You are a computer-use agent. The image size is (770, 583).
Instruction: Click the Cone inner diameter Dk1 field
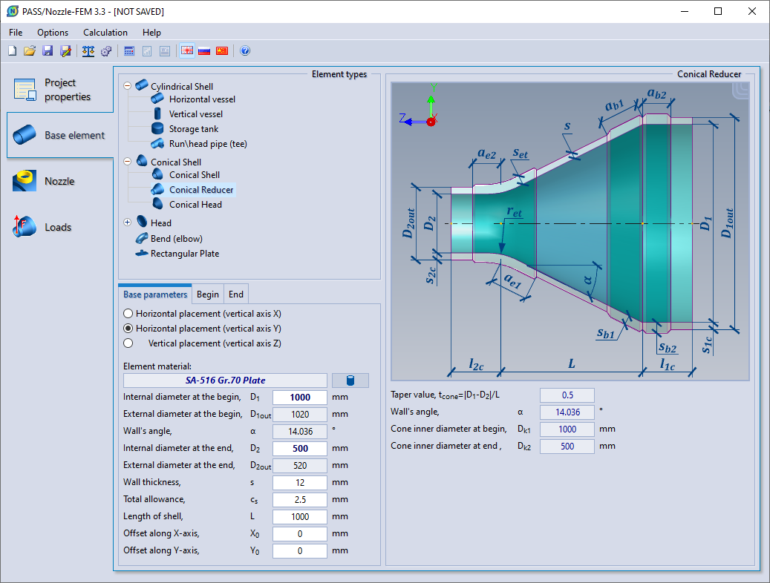click(567, 429)
